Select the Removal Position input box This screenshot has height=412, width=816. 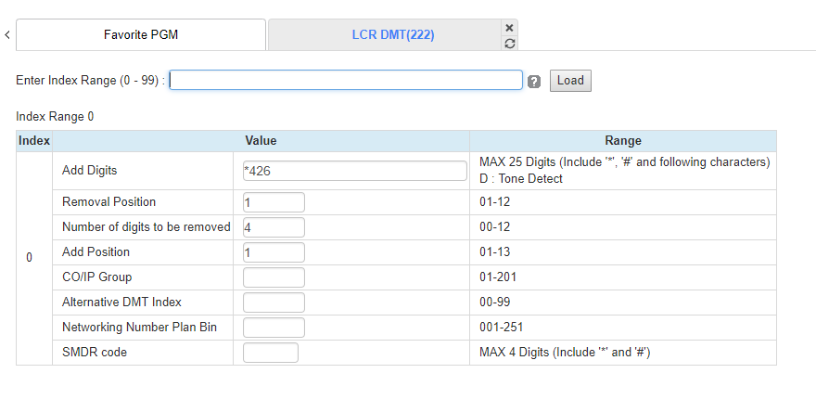pyautogui.click(x=274, y=202)
